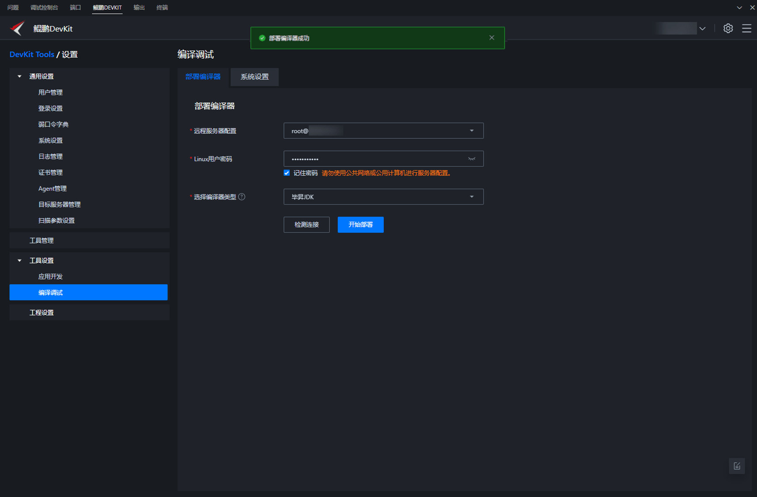
Task: Click the 开始部署 button
Action: pyautogui.click(x=360, y=224)
